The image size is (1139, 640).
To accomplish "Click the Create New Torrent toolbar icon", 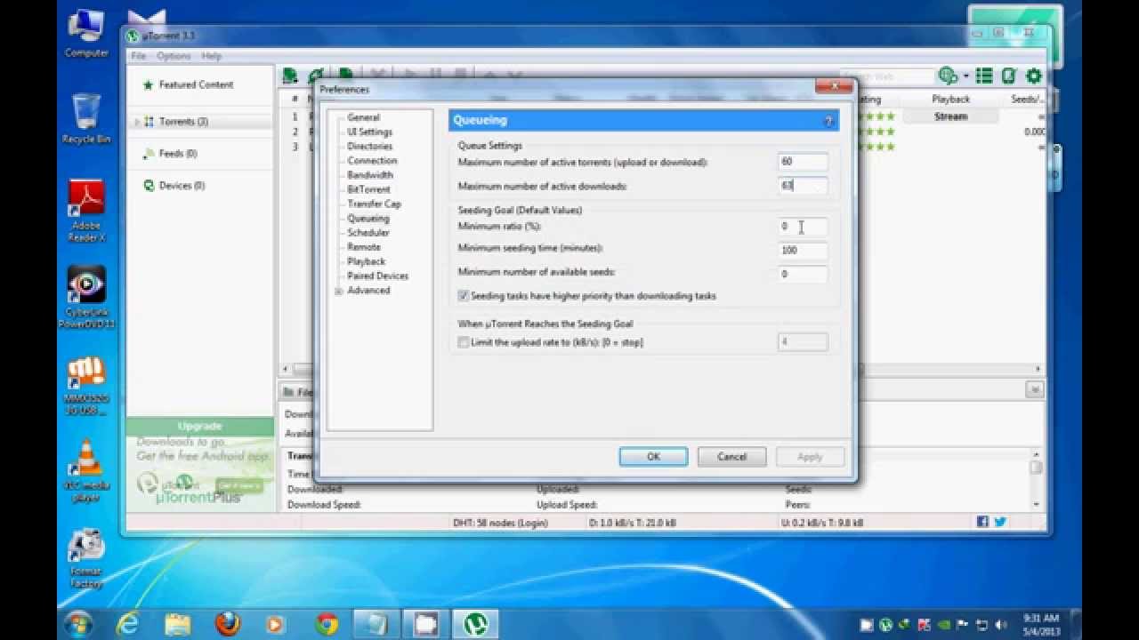I will click(x=345, y=76).
